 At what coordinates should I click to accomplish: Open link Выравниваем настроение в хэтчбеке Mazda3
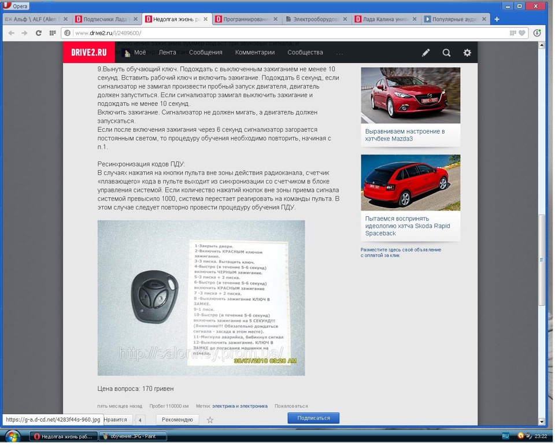click(405, 135)
